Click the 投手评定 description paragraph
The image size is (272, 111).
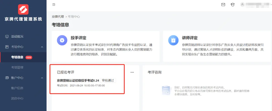pyautogui.click(x=112, y=50)
